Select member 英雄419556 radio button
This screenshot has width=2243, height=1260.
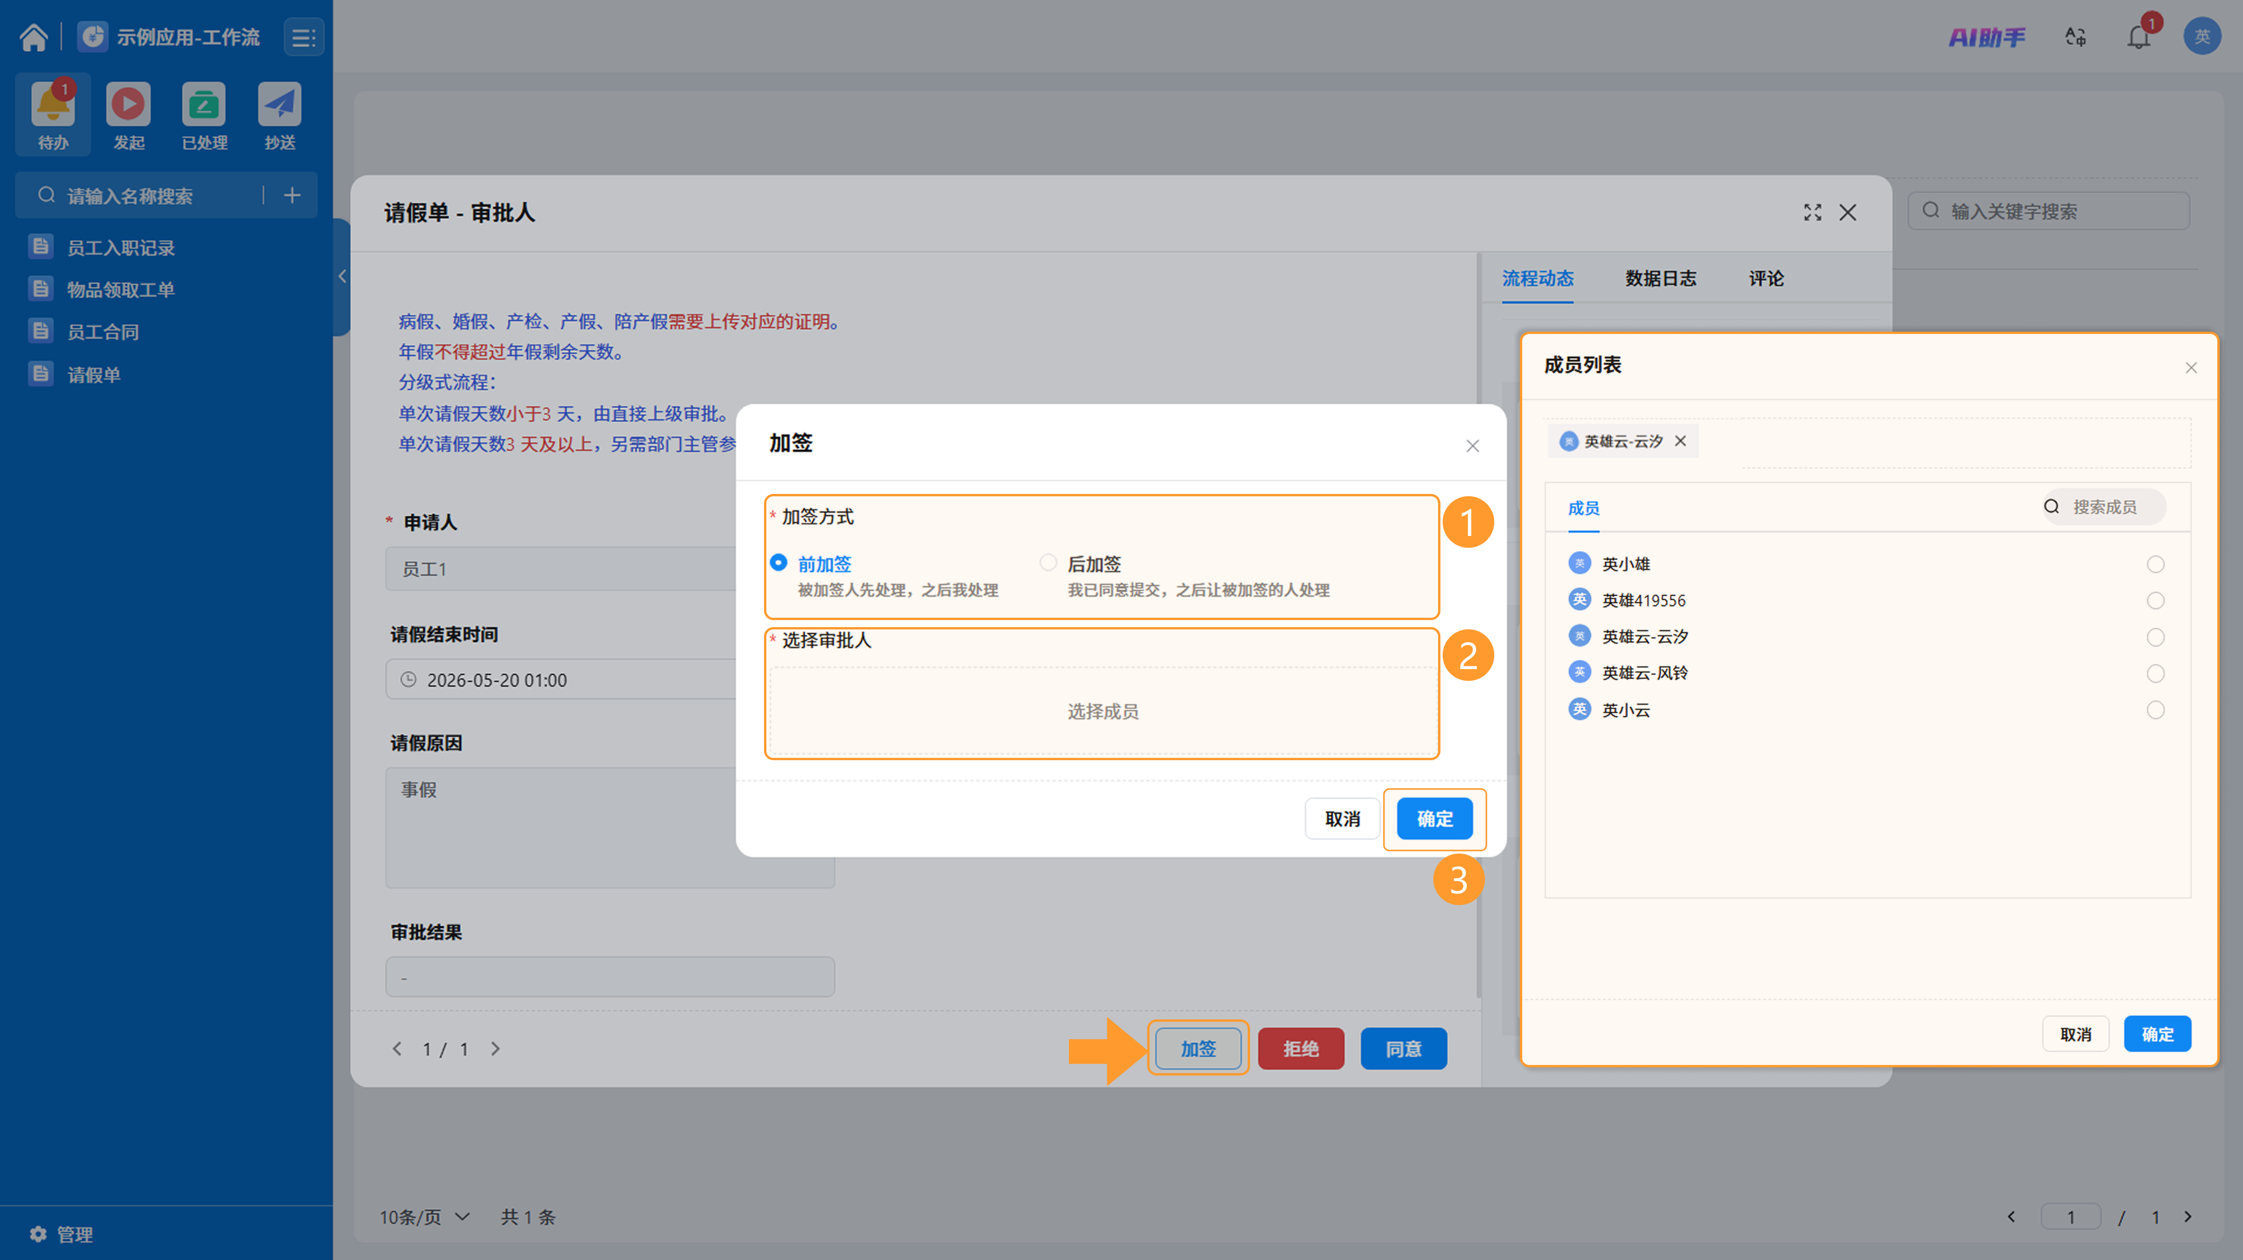[x=2155, y=600]
